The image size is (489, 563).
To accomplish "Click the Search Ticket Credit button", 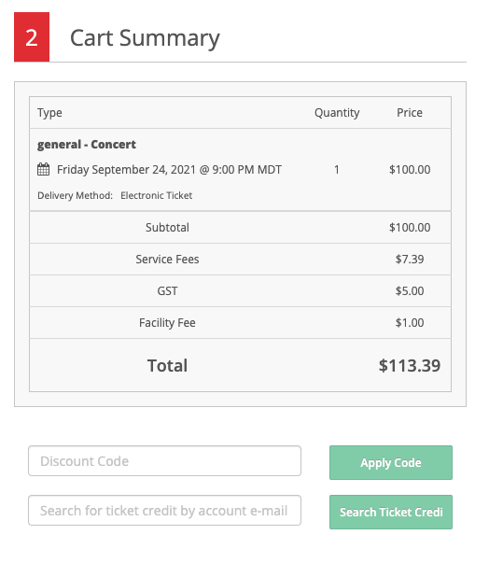I will tap(391, 512).
